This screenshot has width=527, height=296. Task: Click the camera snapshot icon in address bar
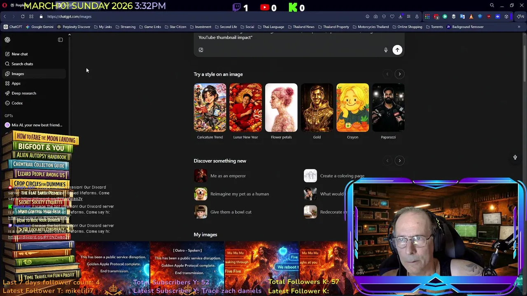click(375, 16)
